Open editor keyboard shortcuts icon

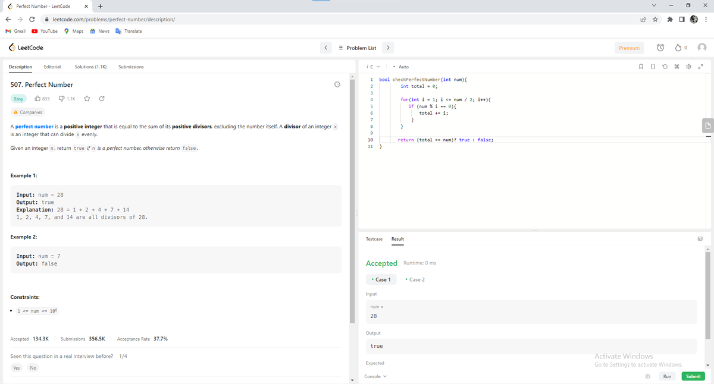pos(678,67)
